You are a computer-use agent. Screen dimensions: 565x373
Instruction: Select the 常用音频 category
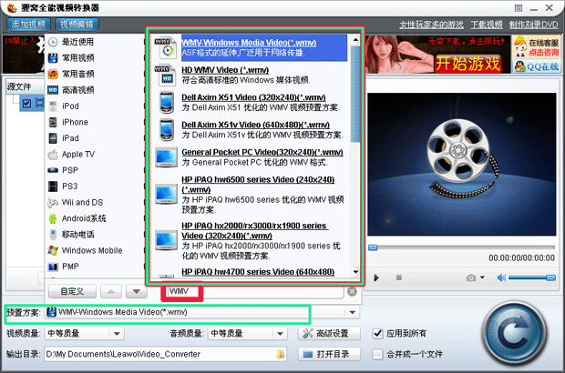click(77, 74)
